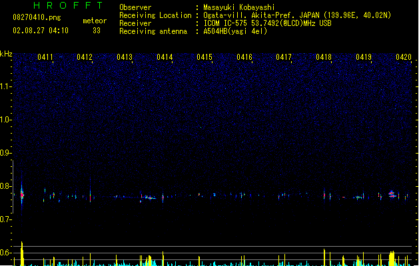Click the A504HB(yagi 4el) antenna value
Viewport: 419px width, 266px height.
235,31
